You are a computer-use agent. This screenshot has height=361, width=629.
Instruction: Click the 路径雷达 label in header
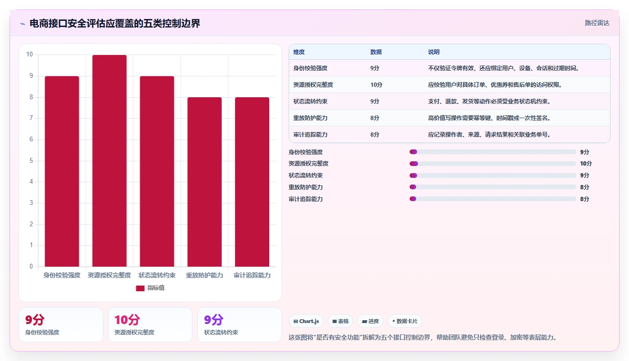(x=597, y=23)
